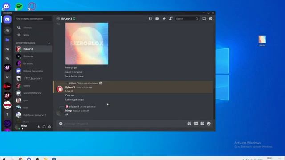Click the Search messages field
Viewport: 285px width, 160px height.
pyautogui.click(x=187, y=19)
